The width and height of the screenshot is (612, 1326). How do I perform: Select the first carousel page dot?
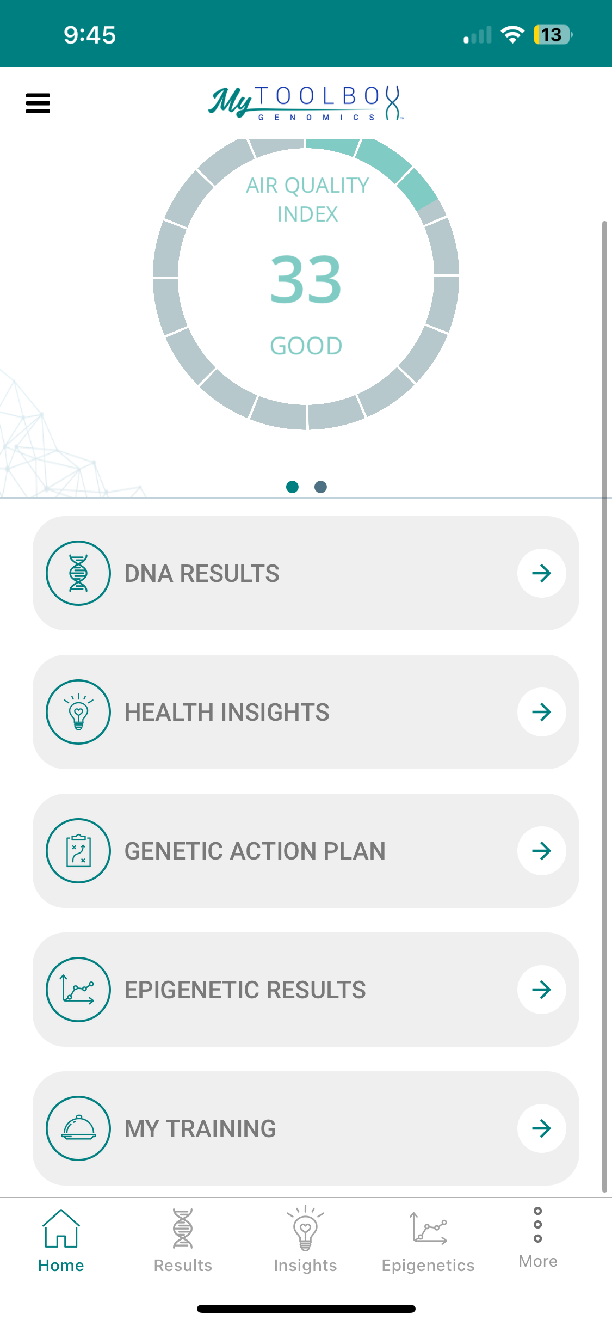(x=292, y=487)
